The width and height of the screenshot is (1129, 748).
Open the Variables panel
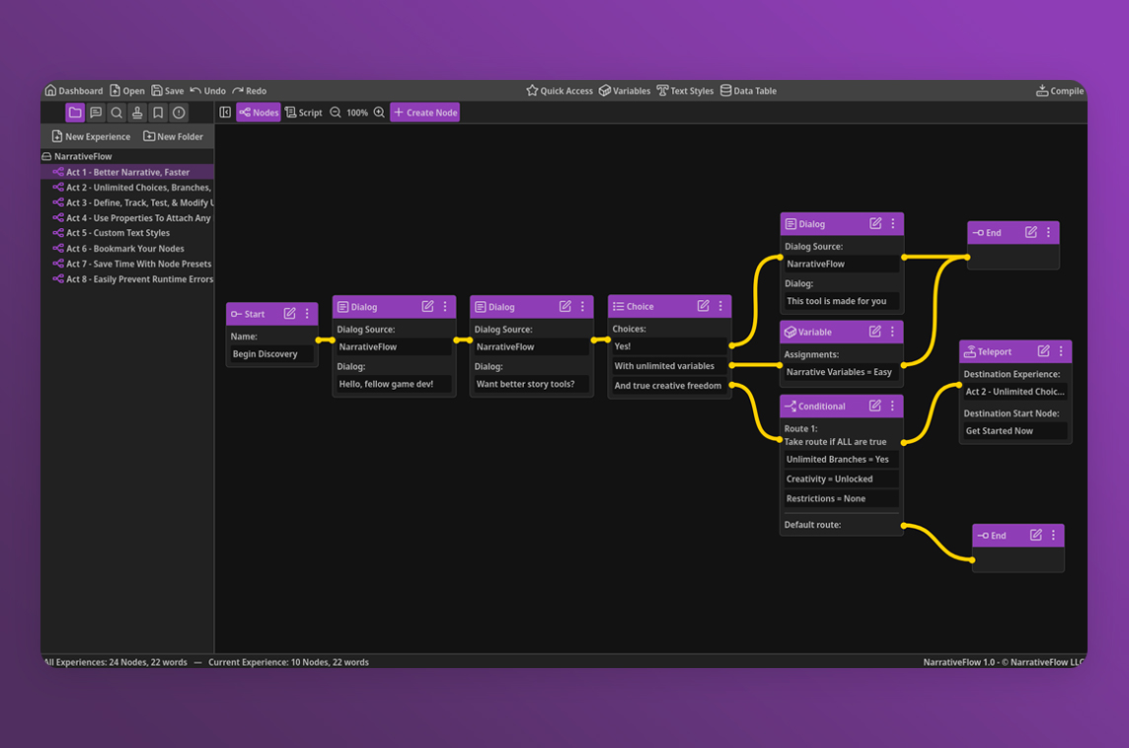[x=624, y=90]
